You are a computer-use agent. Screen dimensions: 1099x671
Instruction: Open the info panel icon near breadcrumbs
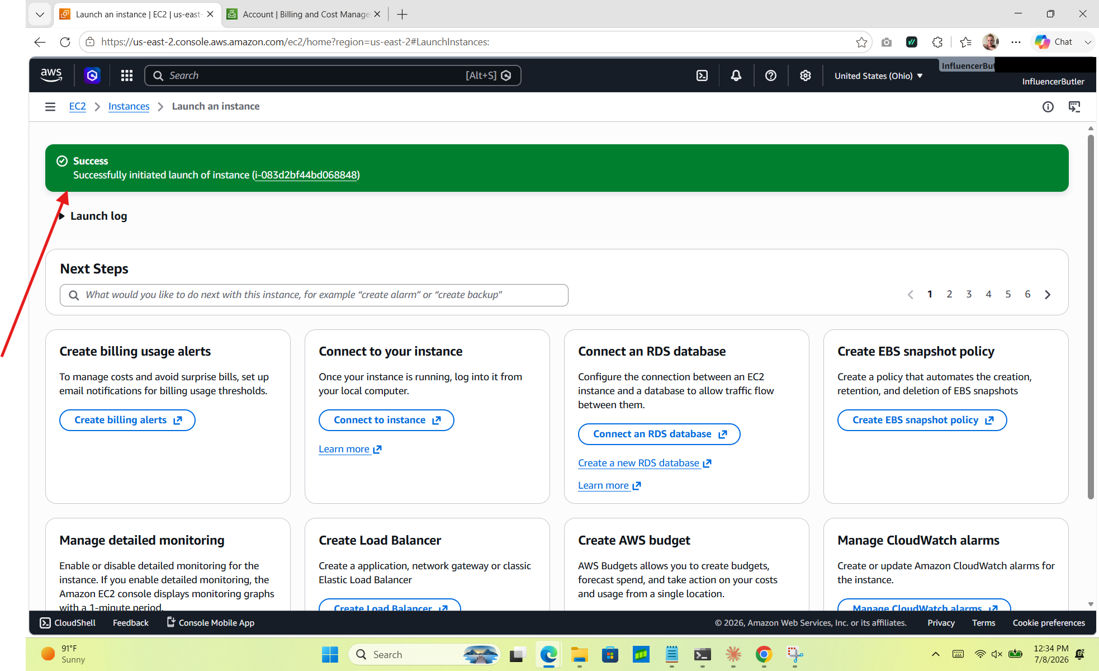1048,107
